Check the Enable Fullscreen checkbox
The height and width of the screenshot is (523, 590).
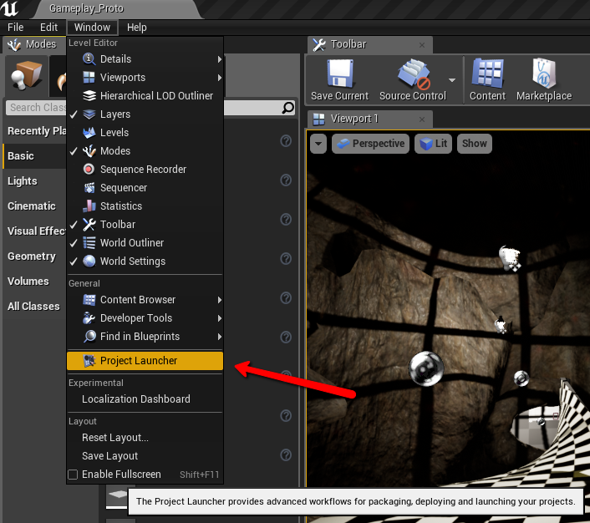[x=73, y=475]
